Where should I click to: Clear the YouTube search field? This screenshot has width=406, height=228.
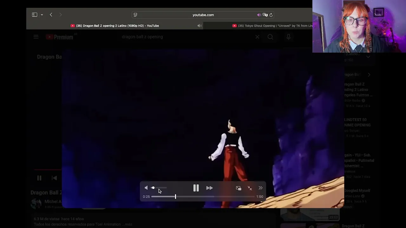coord(257,37)
